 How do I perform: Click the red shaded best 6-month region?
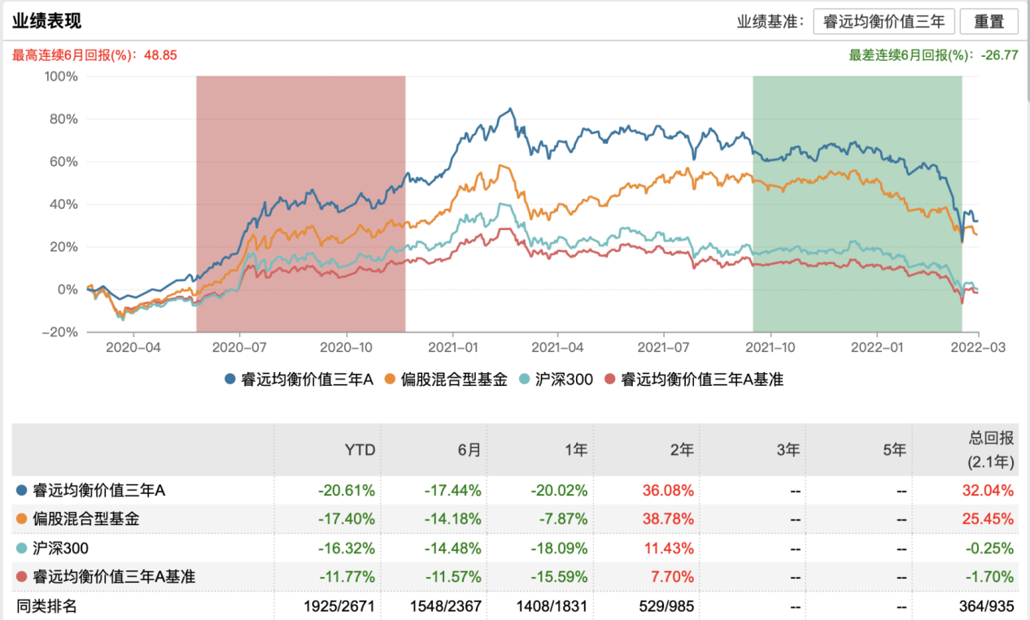[300, 203]
